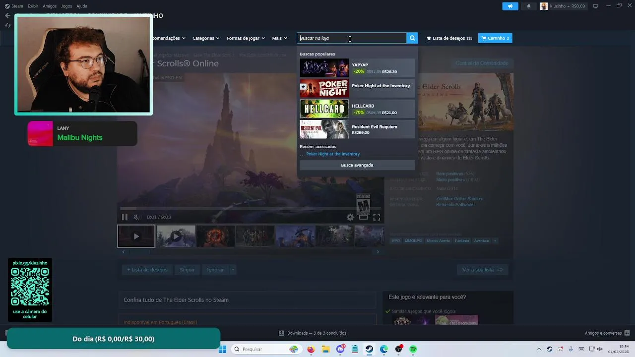Open ZeniMax Online Studios developer link
The height and width of the screenshot is (357, 635).
coord(459,199)
